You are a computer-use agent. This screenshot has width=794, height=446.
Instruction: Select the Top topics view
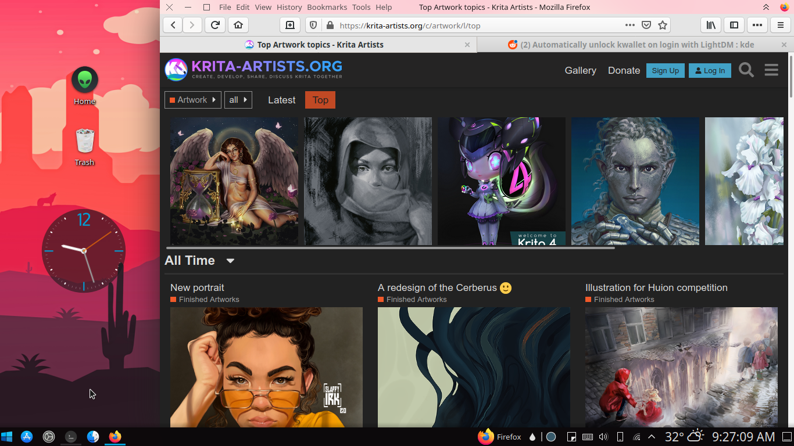click(x=320, y=100)
